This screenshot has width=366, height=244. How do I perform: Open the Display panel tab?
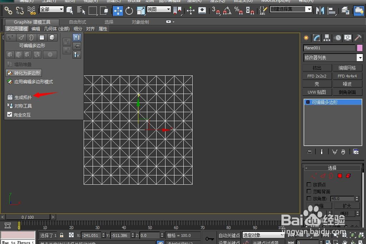pyautogui.click(x=348, y=38)
